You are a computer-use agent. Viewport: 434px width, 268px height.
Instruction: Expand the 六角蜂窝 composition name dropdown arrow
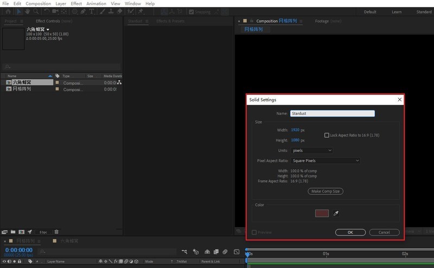(48, 29)
